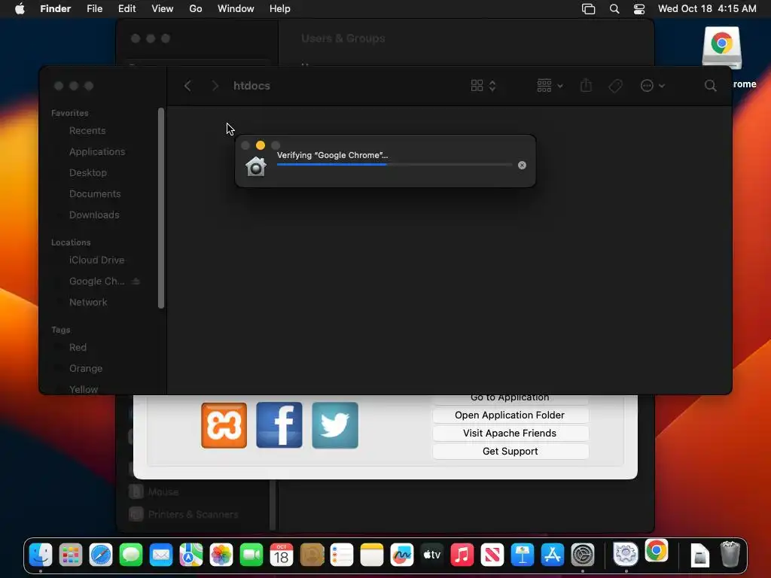Open the Help menu
The height and width of the screenshot is (578, 771).
point(280,9)
